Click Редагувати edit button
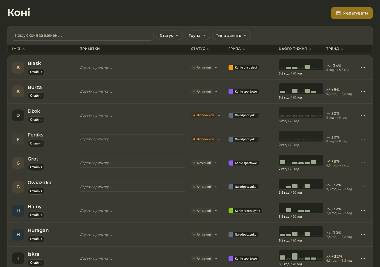The width and height of the screenshot is (380, 267). tap(352, 13)
